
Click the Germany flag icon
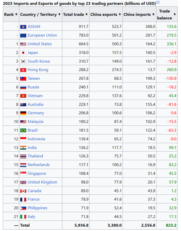[23, 113]
